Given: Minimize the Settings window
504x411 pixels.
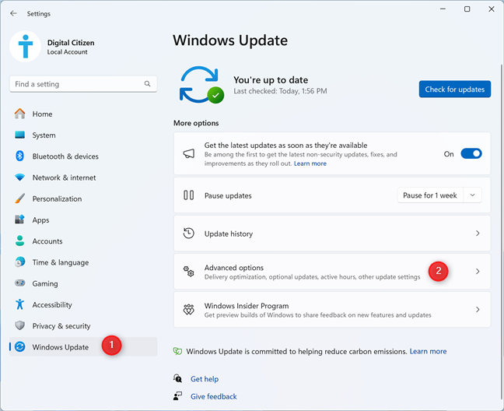Looking at the screenshot, I should coord(443,9).
